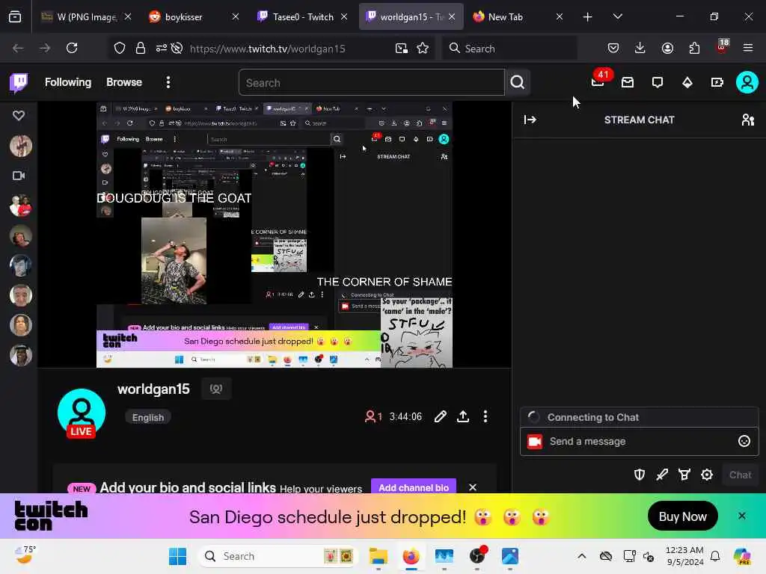This screenshot has height=574, width=766.
Task: Click the Windows taskbar Search box
Action: pos(278,556)
